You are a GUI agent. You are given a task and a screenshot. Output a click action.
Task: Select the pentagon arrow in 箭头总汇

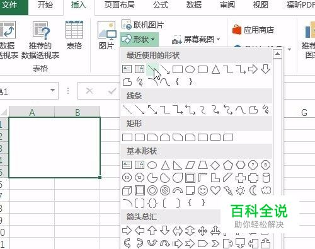click(x=203, y=244)
